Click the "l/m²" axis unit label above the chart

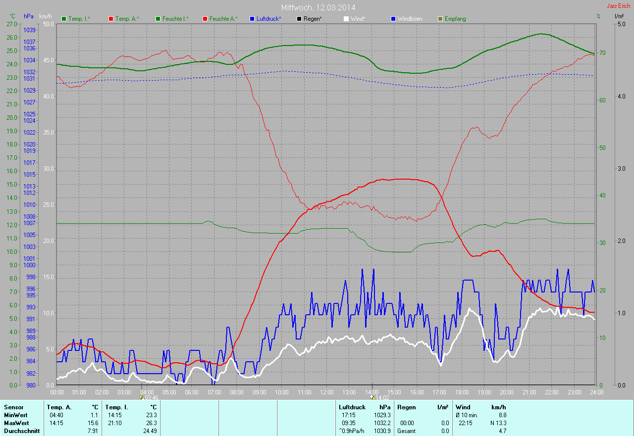619,16
